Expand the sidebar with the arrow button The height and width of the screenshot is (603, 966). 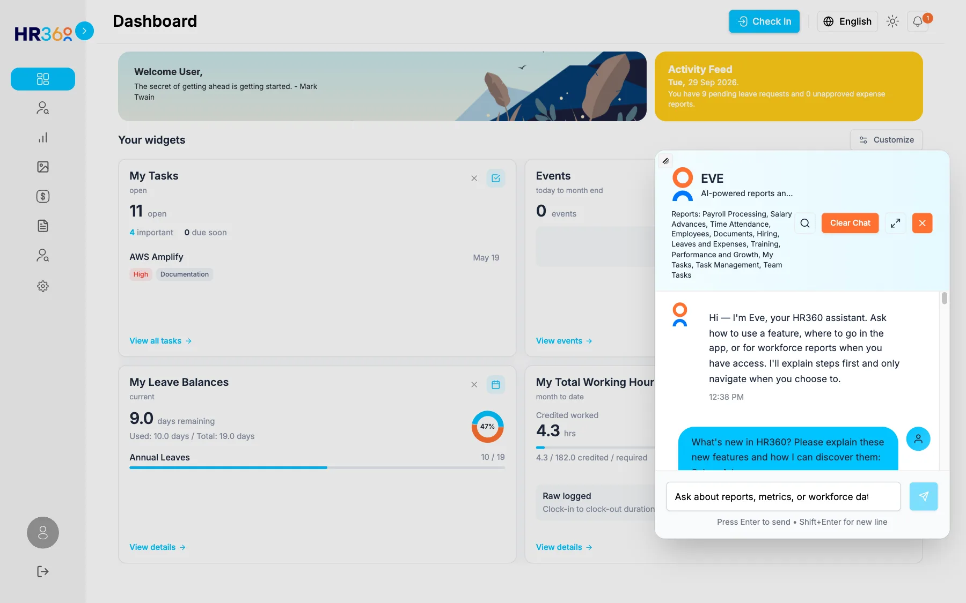point(84,31)
